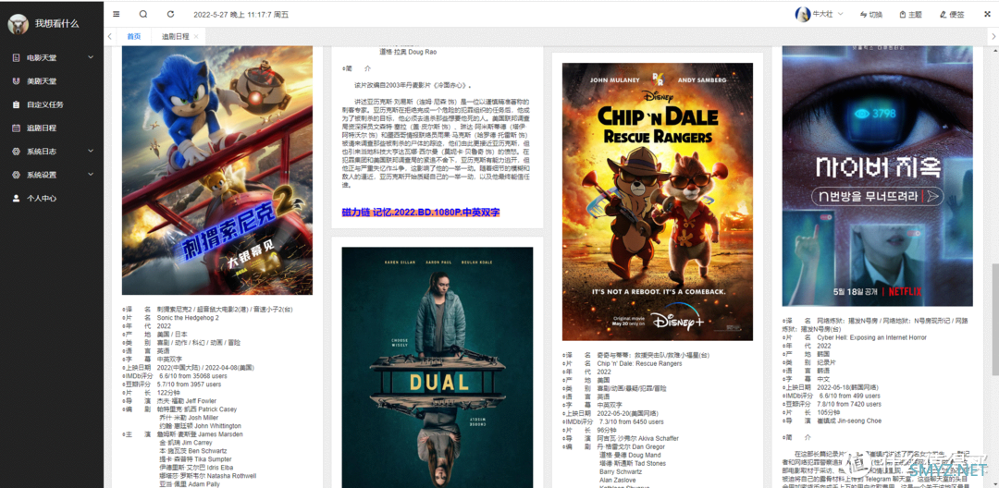Click the DUAL movie poster
The height and width of the screenshot is (488, 999).
pyautogui.click(x=437, y=367)
